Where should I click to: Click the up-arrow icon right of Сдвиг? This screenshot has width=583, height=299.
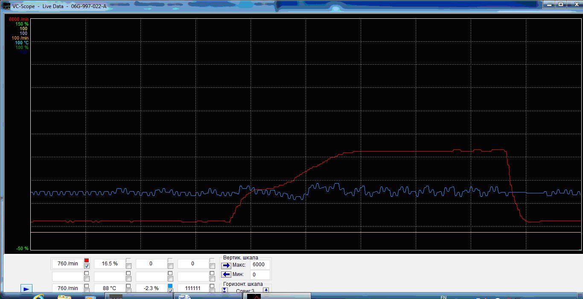266,290
